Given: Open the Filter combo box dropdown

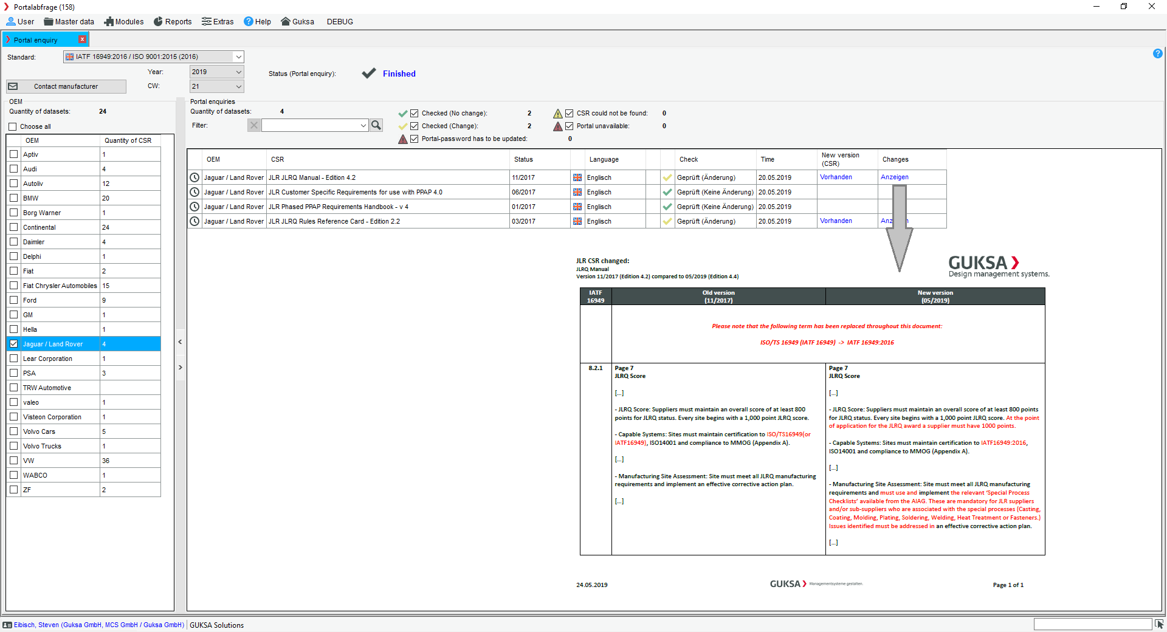Looking at the screenshot, I should point(363,125).
